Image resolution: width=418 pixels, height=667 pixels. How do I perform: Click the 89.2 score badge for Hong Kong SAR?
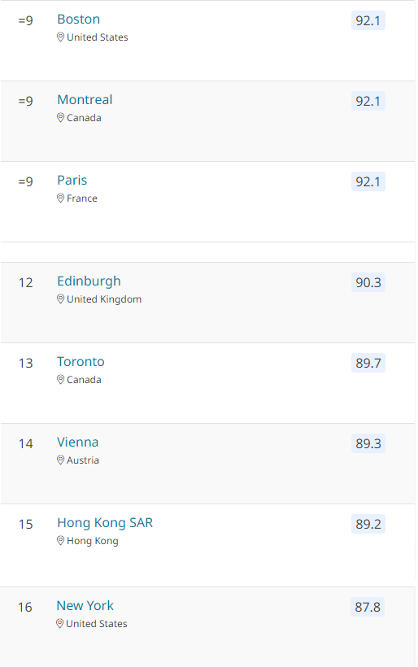368,524
